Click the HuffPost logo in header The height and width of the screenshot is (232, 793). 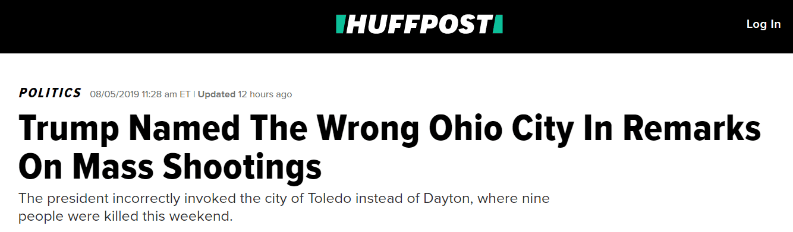click(419, 24)
